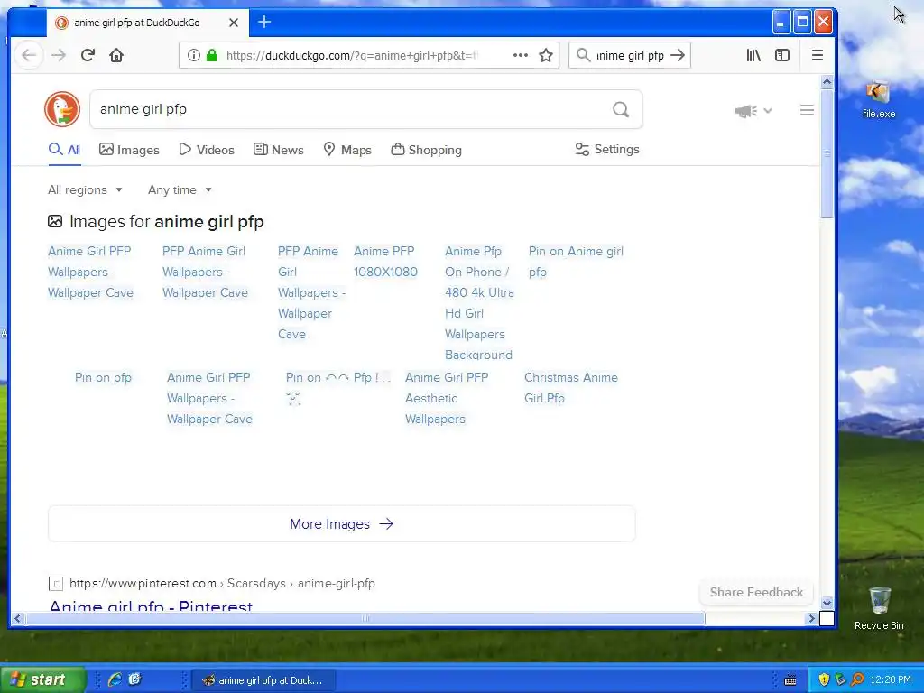This screenshot has width=924, height=693.
Task: Click the Forward navigation arrow
Action: 59,55
